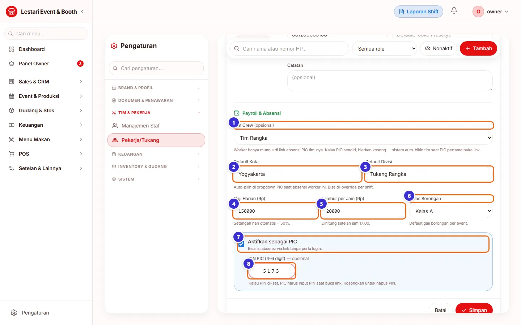The height and width of the screenshot is (325, 521).
Task: Open Pengaturan at sidebar bottom
Action: [x=46, y=313]
